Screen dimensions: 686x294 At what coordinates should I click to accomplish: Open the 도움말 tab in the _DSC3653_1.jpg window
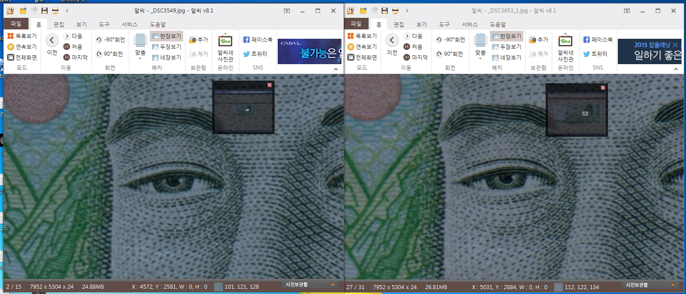tap(499, 24)
